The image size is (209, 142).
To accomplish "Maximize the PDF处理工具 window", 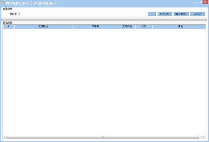I will [200, 3].
